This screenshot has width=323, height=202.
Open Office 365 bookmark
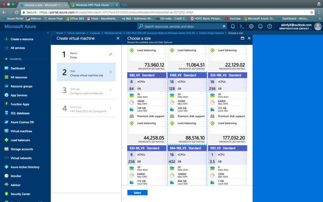[x=74, y=19]
